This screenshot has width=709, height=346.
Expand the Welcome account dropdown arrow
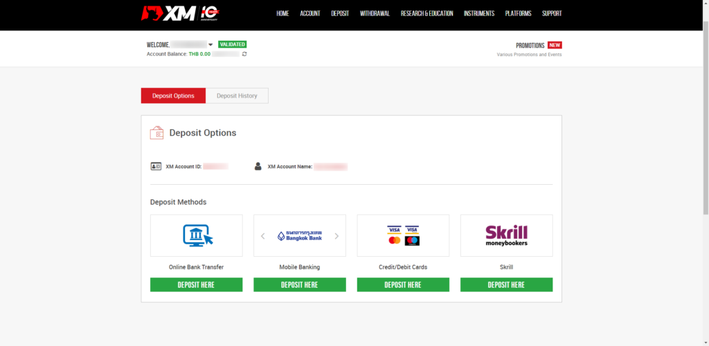pyautogui.click(x=210, y=45)
